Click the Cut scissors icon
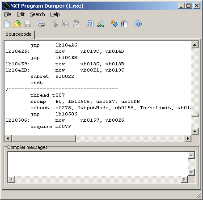The height and width of the screenshot is (200, 203). click(55, 24)
